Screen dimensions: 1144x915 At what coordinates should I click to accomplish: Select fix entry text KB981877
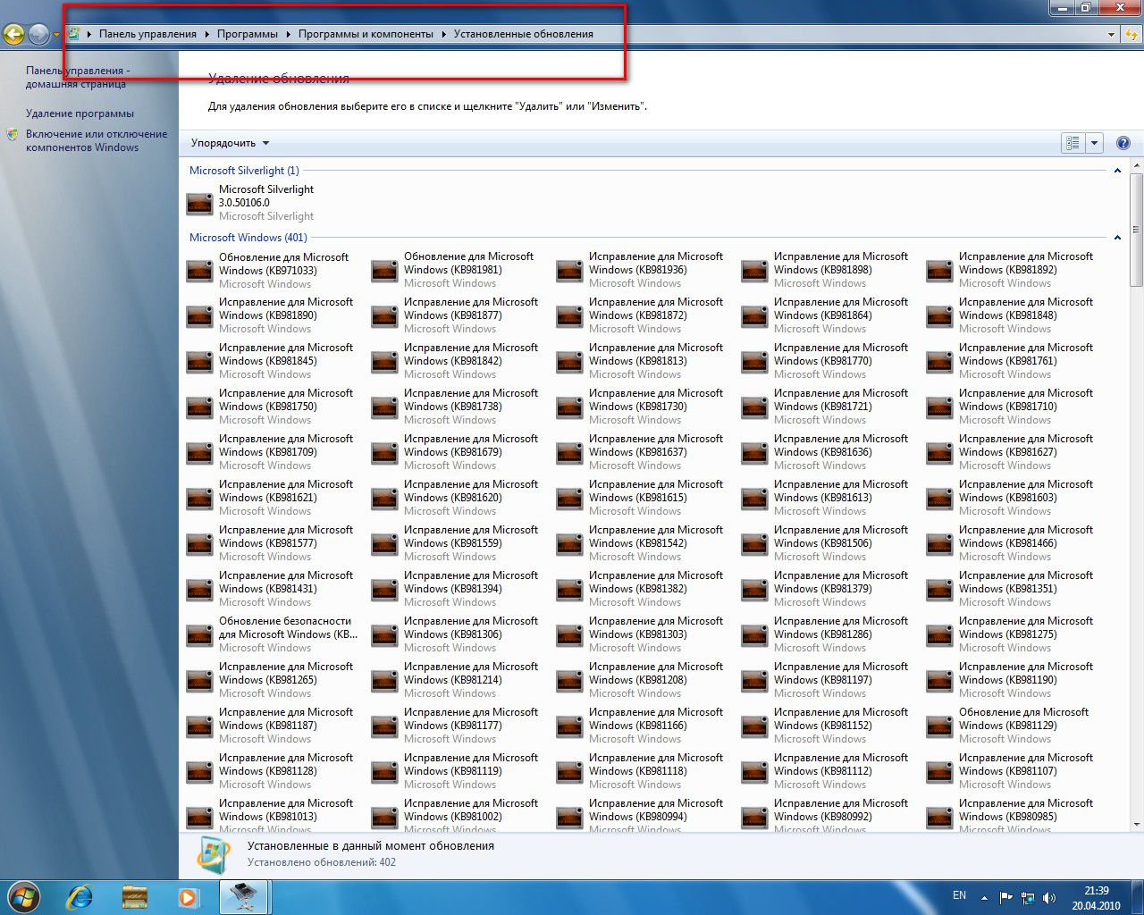point(471,308)
